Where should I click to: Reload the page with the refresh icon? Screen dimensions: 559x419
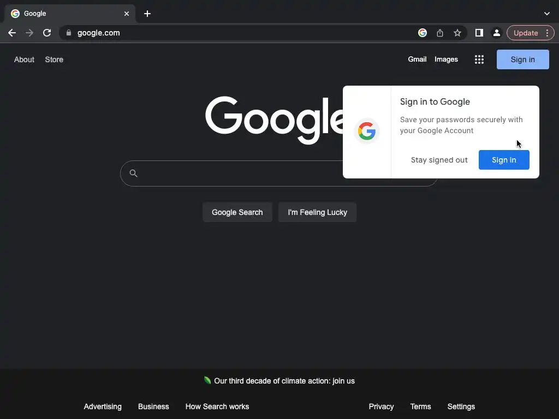point(47,33)
